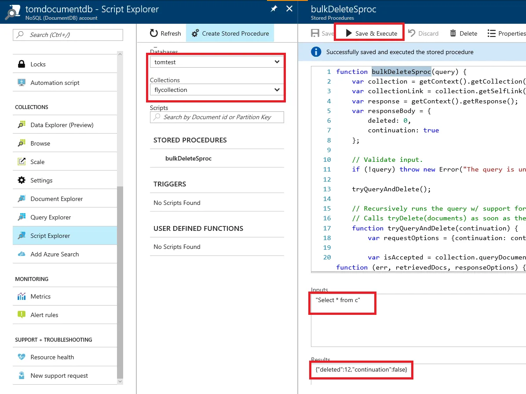
Task: Pin the Script Explorer blade
Action: (x=274, y=9)
